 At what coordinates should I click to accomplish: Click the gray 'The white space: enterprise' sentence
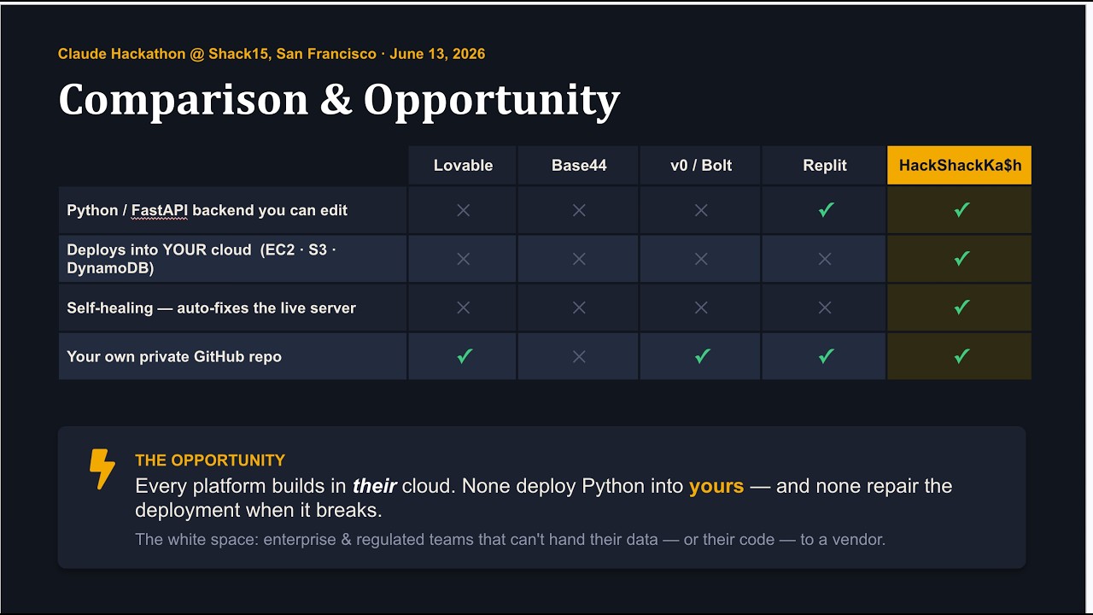(x=511, y=540)
